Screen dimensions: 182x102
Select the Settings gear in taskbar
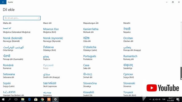55,99
